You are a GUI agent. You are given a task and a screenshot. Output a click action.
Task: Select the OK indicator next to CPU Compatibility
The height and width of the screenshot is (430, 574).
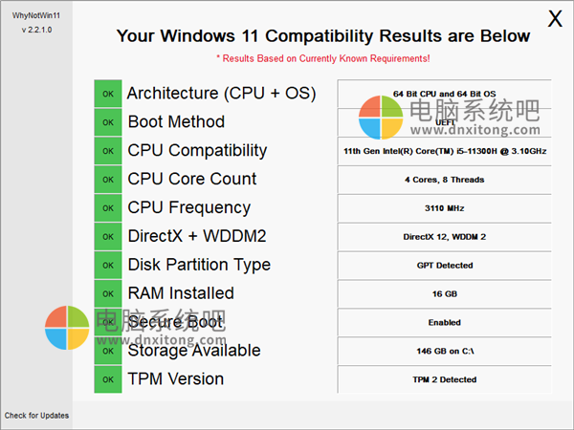click(x=108, y=151)
